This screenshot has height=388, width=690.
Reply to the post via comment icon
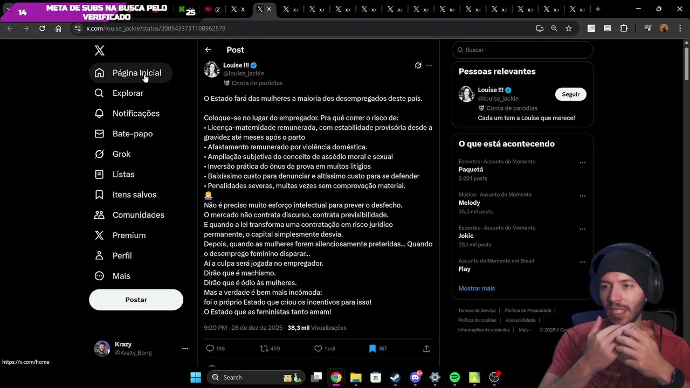210,349
